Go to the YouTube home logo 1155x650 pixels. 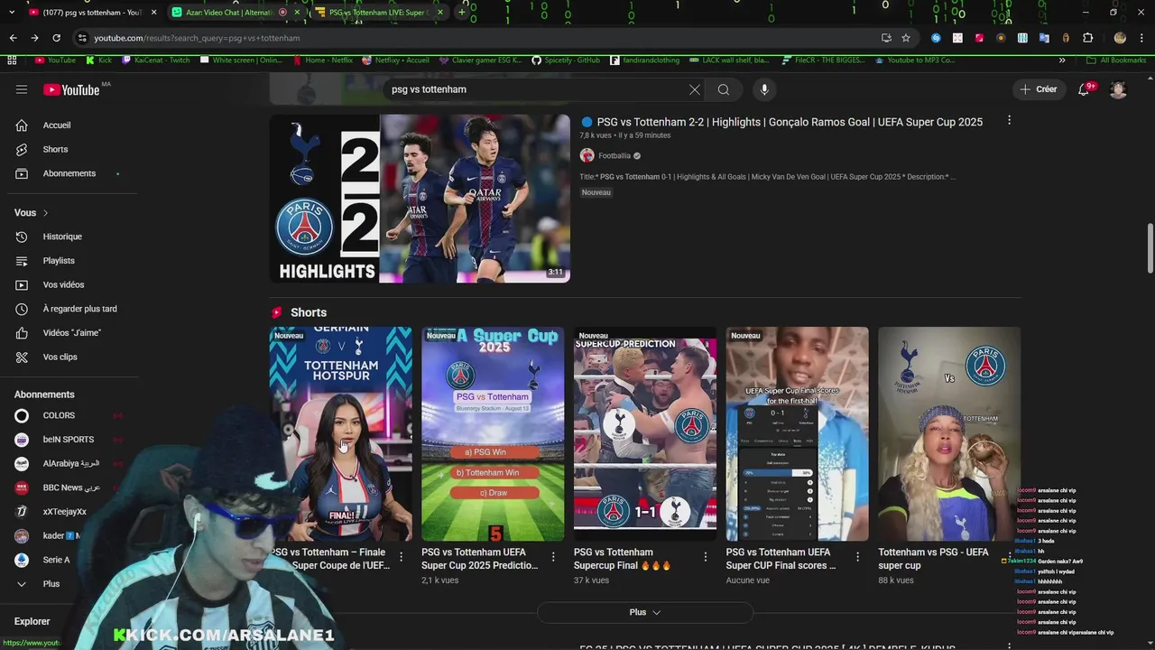pyautogui.click(x=71, y=89)
